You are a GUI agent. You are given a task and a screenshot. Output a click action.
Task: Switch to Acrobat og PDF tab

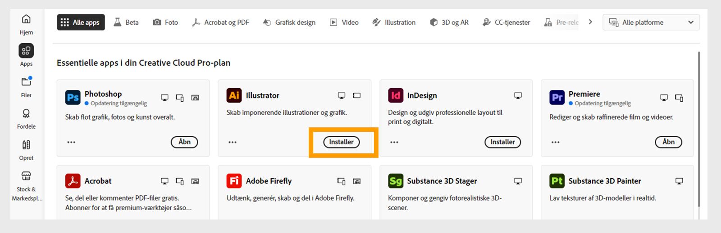point(220,22)
